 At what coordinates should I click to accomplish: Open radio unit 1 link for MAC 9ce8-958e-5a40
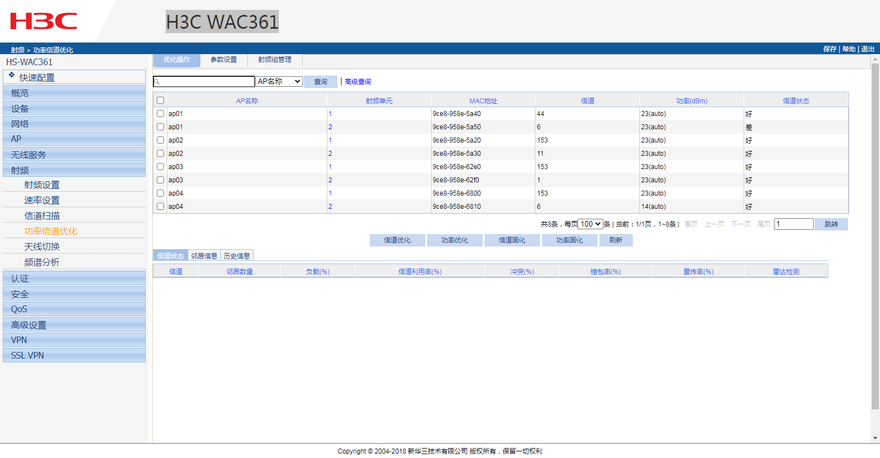(330, 114)
